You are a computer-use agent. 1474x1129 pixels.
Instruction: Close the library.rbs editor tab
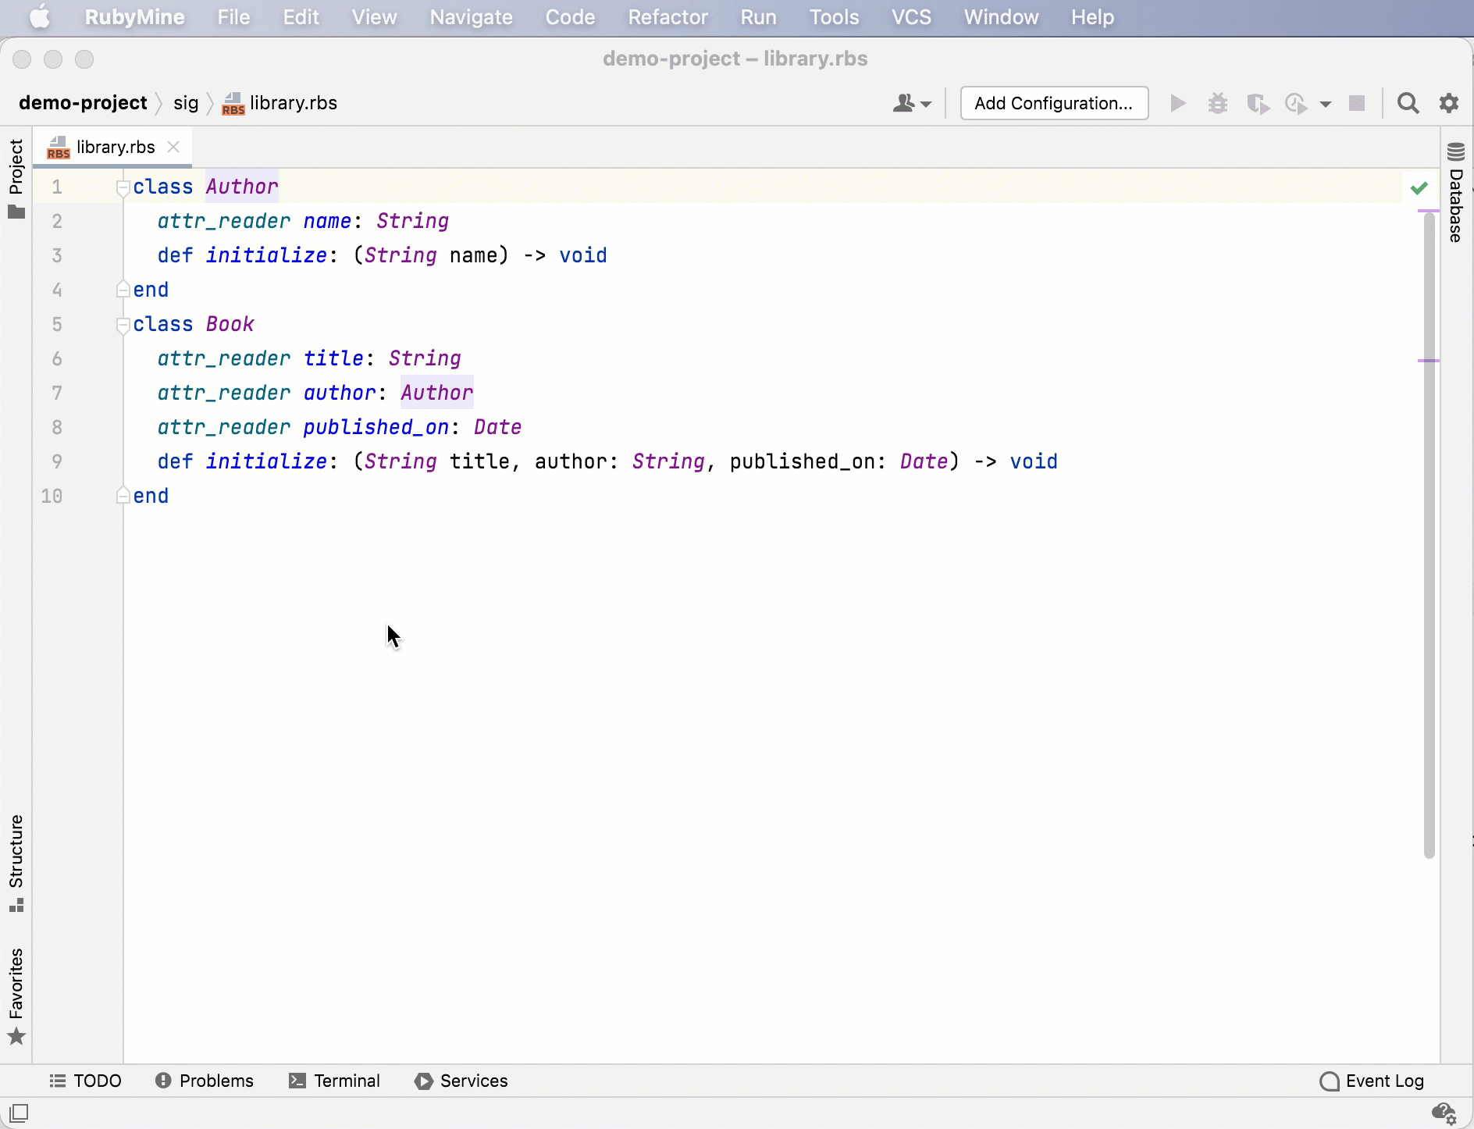click(174, 147)
